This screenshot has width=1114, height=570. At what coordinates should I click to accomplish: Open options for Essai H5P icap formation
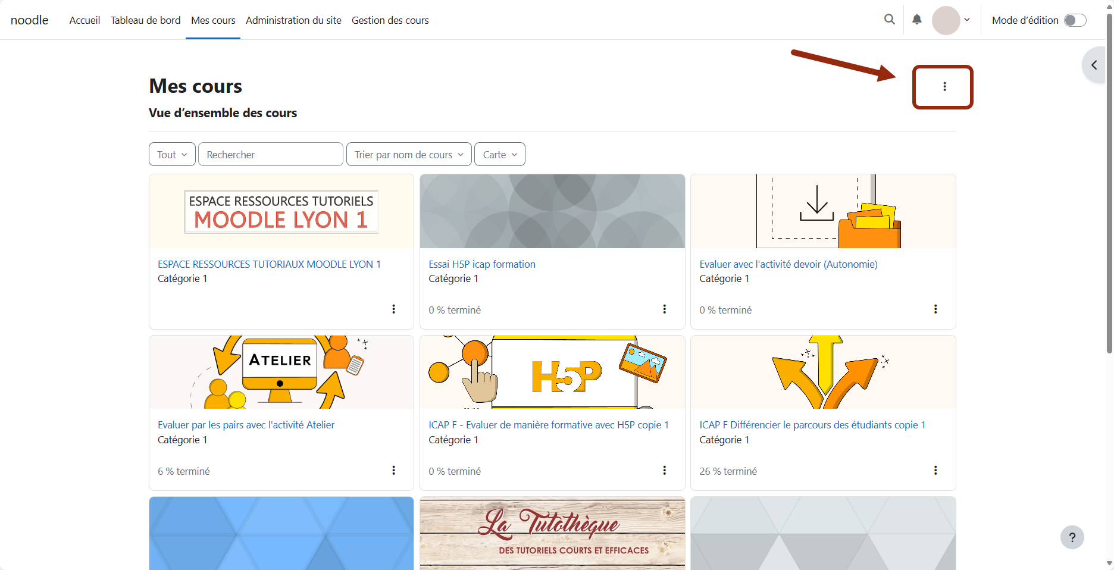coord(664,309)
